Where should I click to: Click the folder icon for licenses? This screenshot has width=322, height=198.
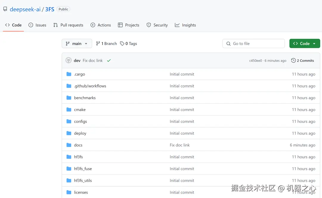(x=69, y=192)
